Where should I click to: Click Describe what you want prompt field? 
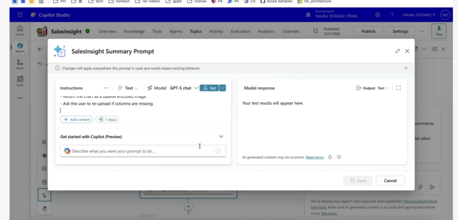[x=137, y=151]
